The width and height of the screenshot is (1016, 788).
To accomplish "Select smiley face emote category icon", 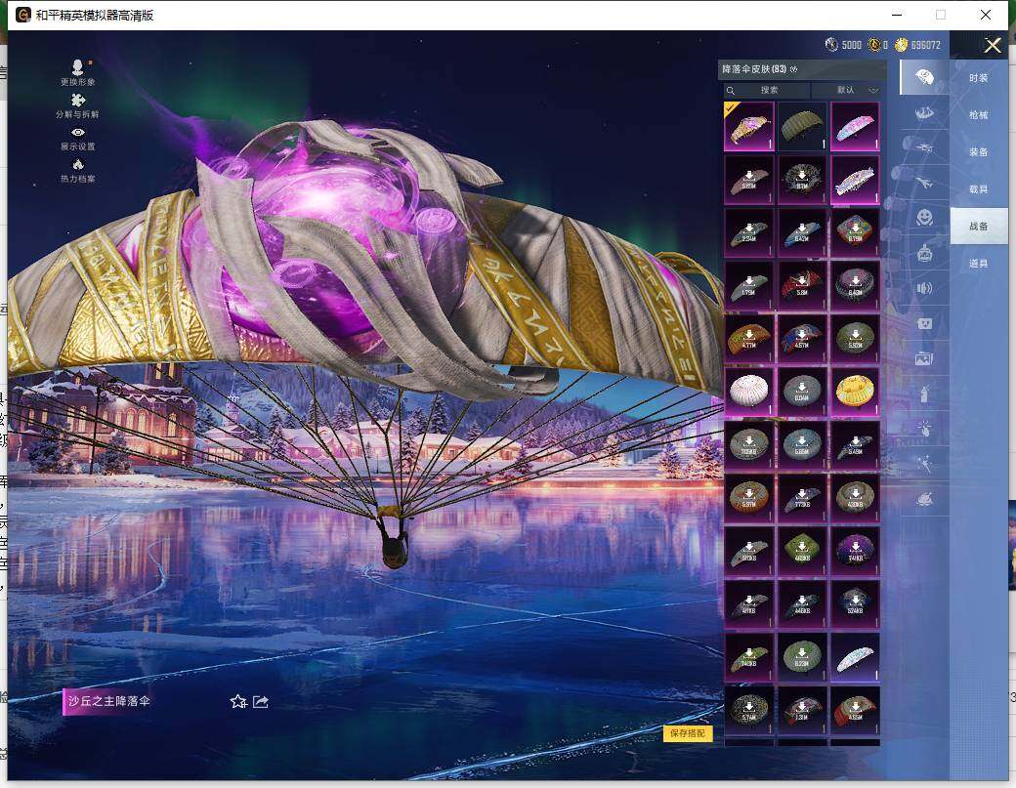I will coord(924,217).
